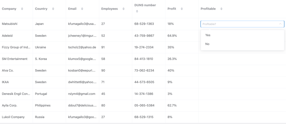Image resolution: width=286 pixels, height=124 pixels.
Task: Select the Fizzy Group of Ind... cell
Action: pos(16,47)
